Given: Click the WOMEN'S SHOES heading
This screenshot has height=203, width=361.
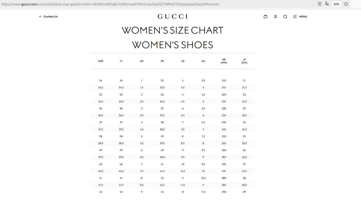Looking at the screenshot, I should pos(172,45).
